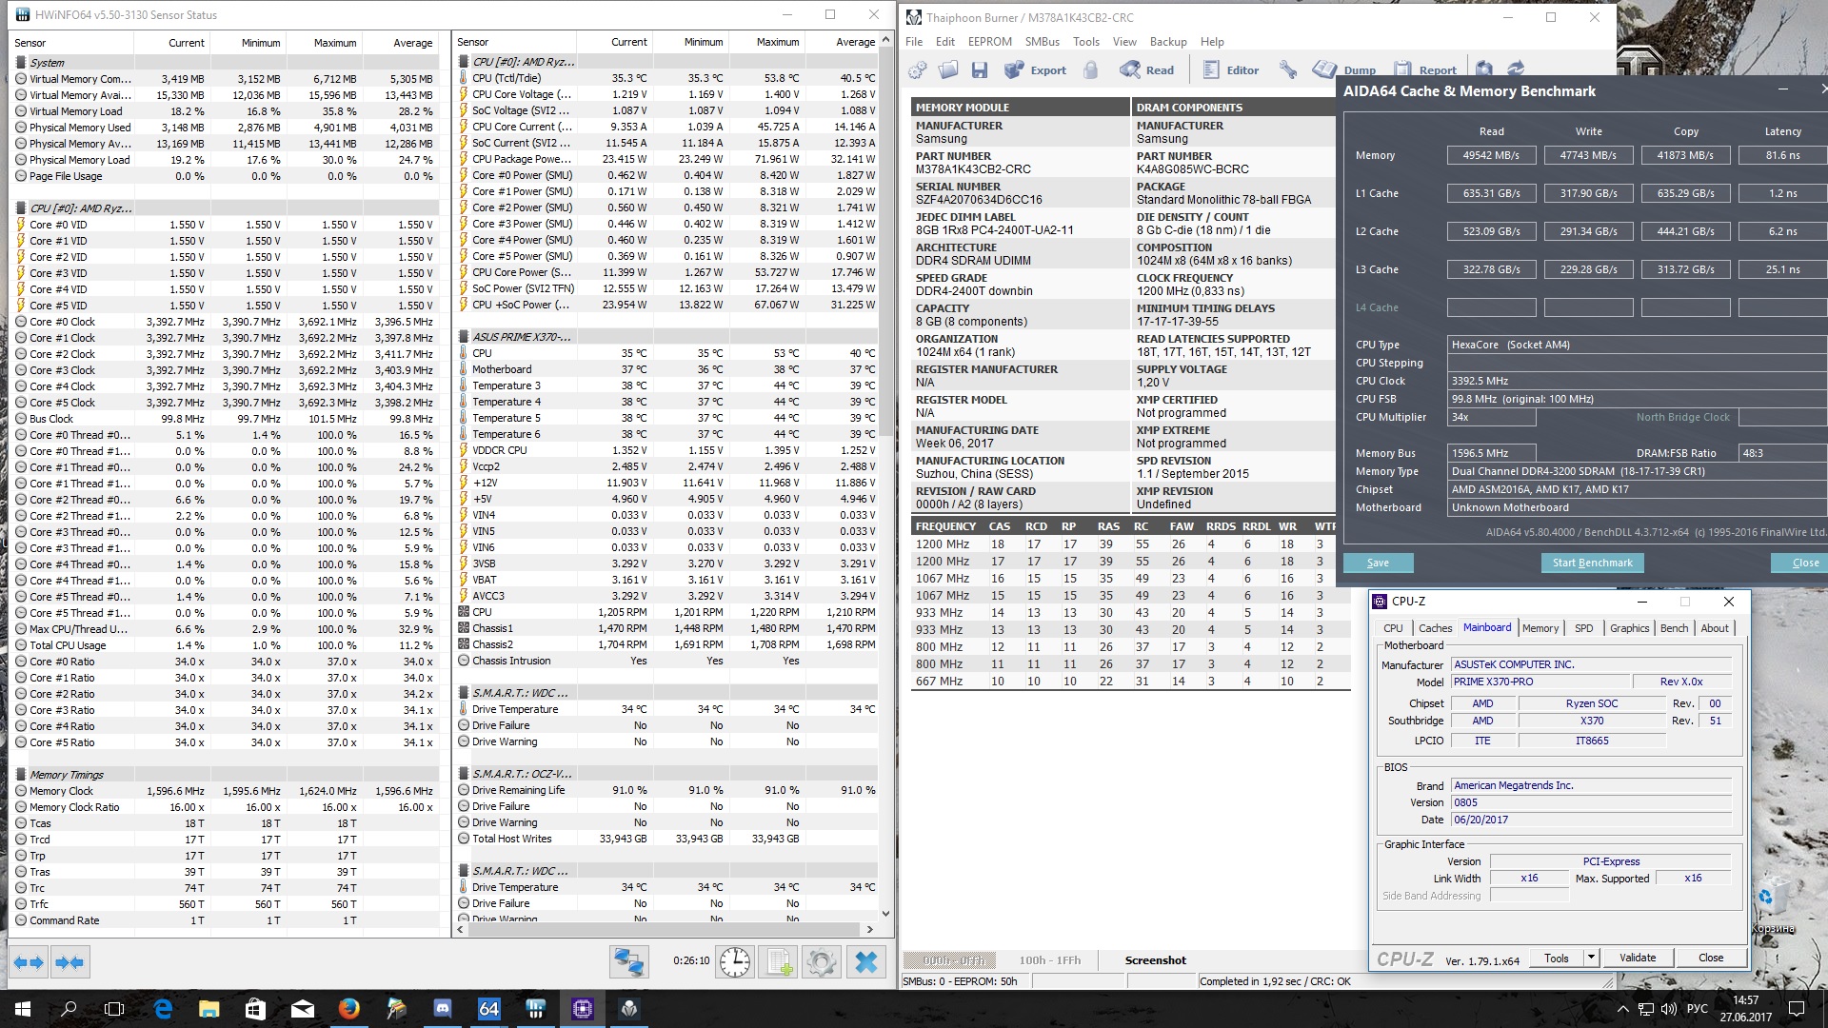The image size is (1828, 1028).
Task: Open Firefox from the Windows taskbar
Action: click(x=348, y=1009)
